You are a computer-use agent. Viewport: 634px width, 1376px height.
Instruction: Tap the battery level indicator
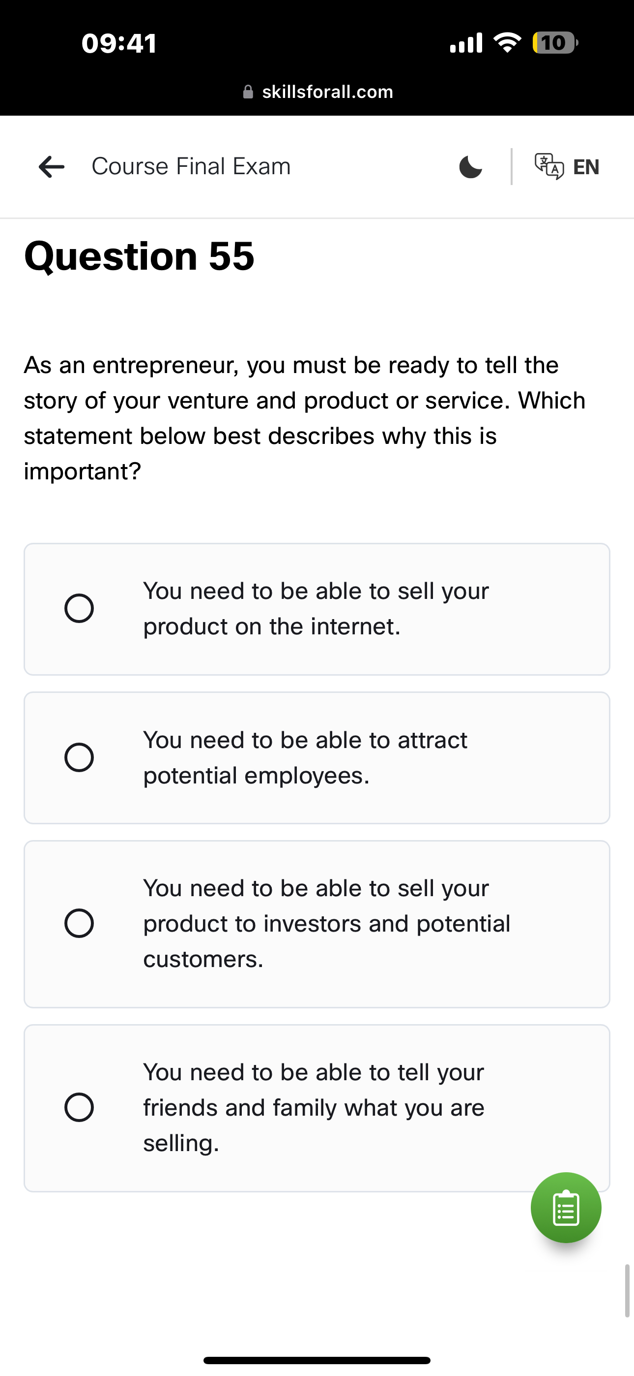[554, 43]
